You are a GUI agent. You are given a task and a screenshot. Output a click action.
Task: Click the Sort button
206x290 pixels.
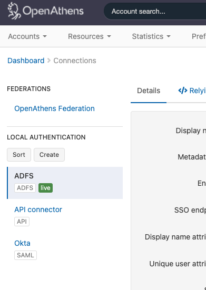pyautogui.click(x=19, y=155)
